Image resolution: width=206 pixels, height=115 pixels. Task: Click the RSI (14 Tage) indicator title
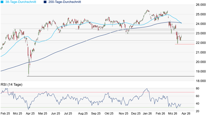coord(11,85)
